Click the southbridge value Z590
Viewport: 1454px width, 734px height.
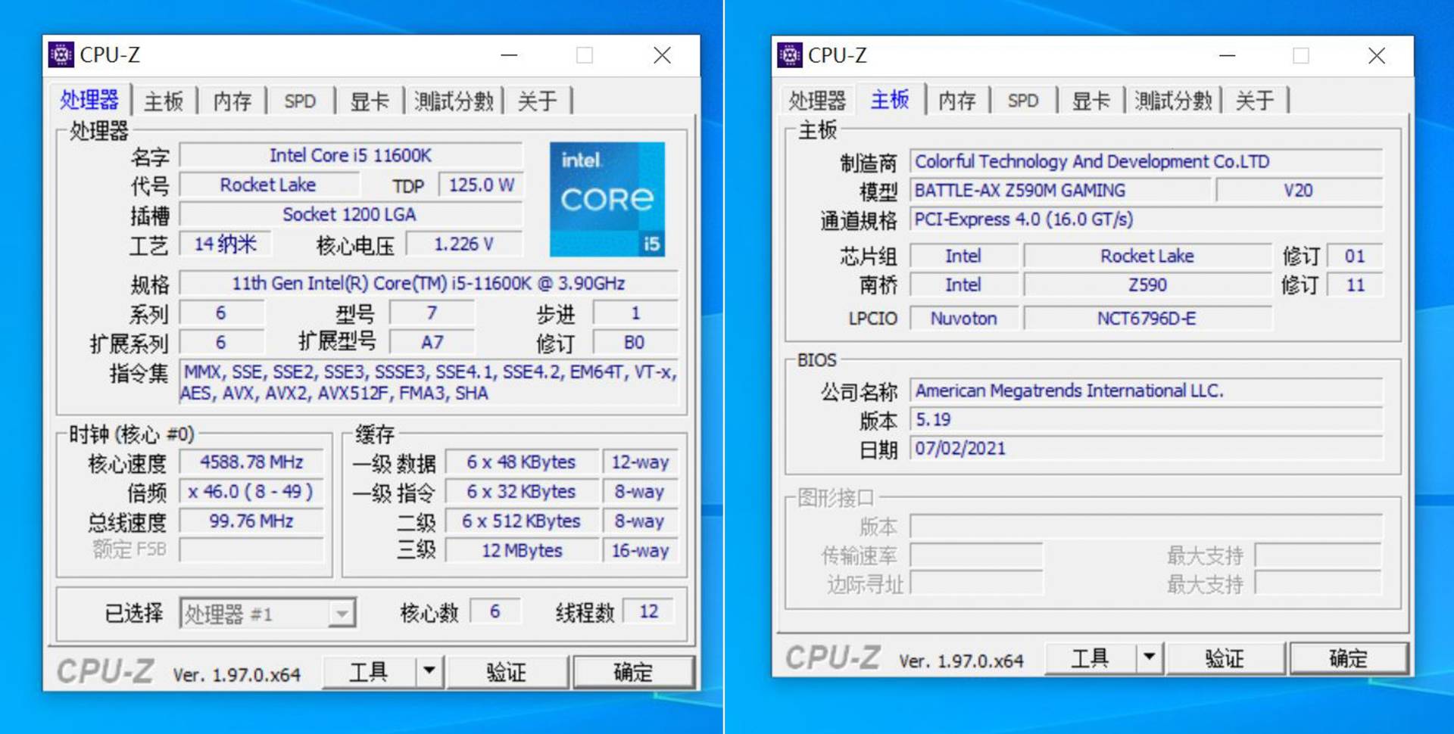click(x=1148, y=285)
